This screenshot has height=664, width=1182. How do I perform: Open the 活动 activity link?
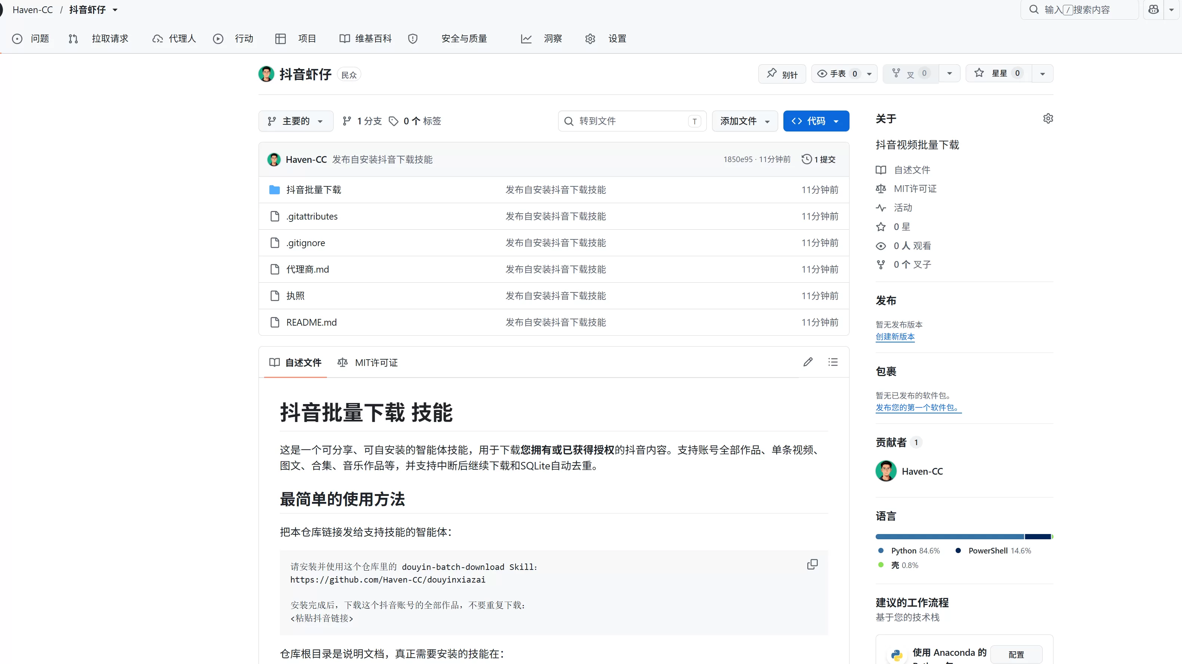tap(903, 208)
